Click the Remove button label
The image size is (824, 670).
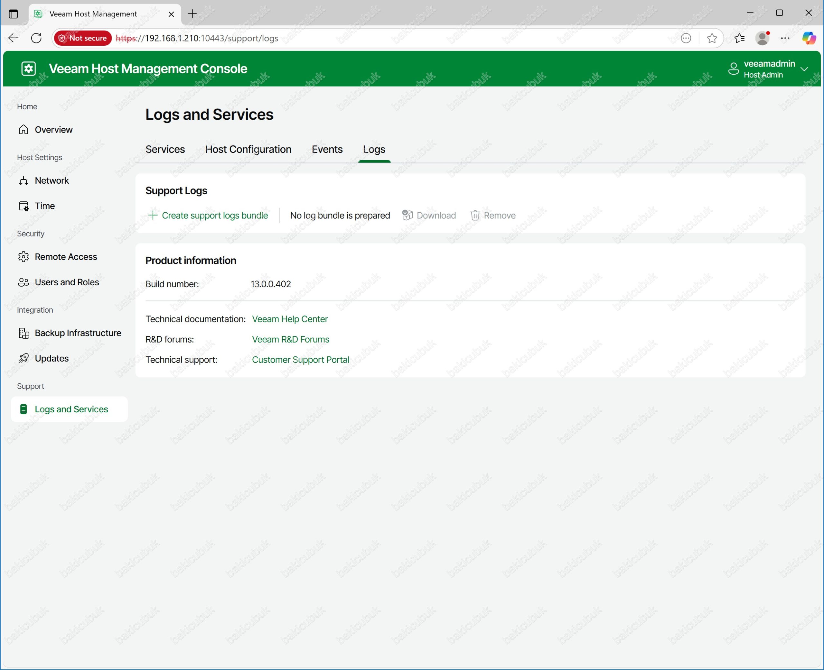(x=500, y=216)
